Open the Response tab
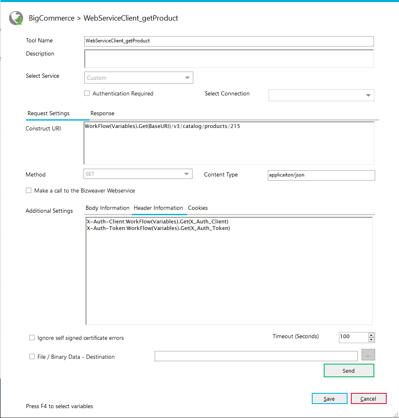The height and width of the screenshot is (418, 399). point(102,113)
